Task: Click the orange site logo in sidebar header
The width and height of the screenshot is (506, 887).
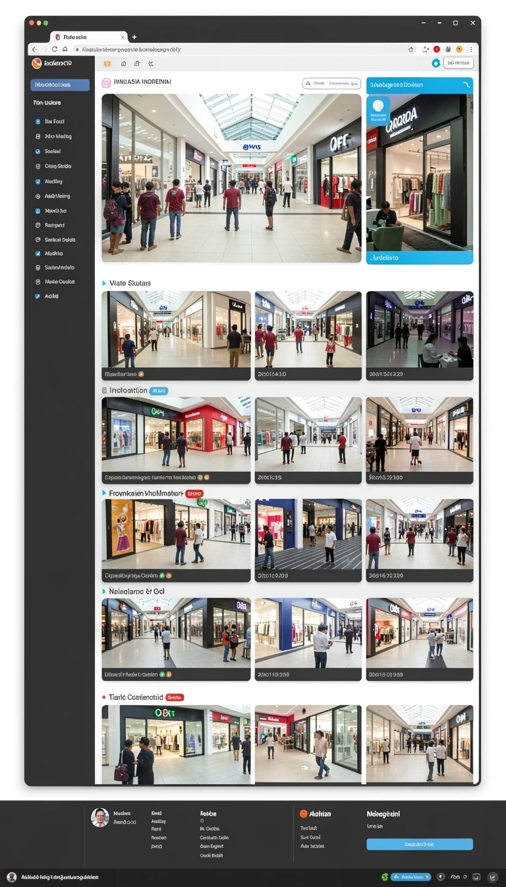Action: coord(37,63)
